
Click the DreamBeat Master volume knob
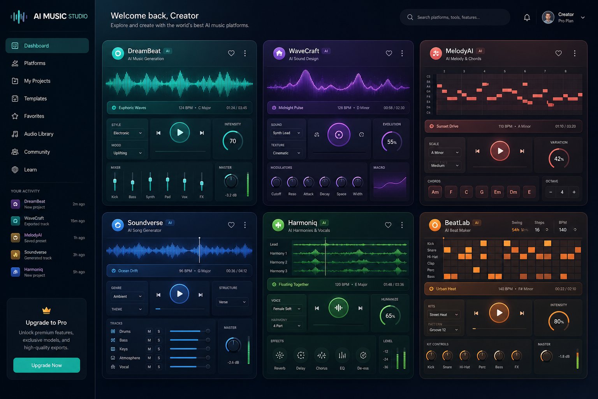(231, 181)
